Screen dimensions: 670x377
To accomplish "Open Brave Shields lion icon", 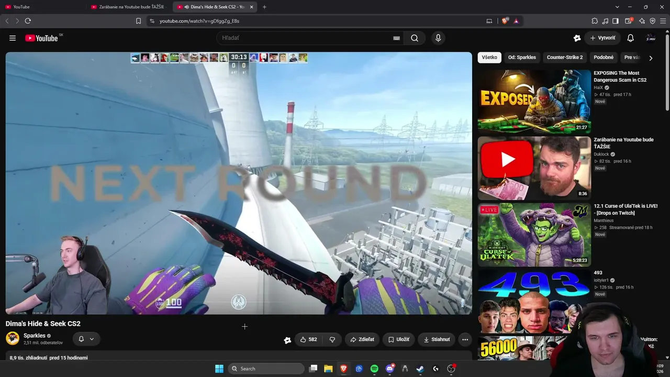I will click(x=505, y=21).
